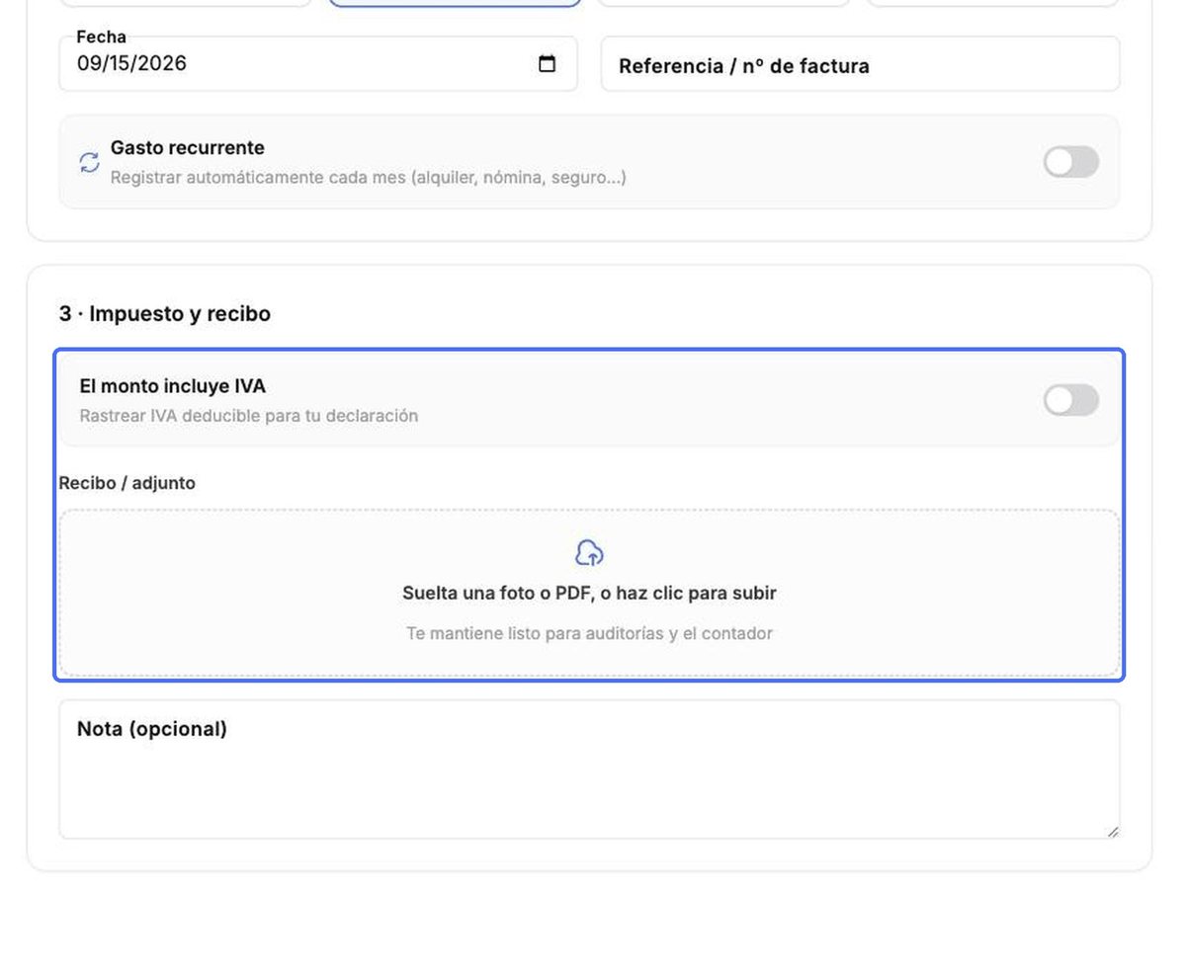1186x970 pixels.
Task: Click Te mantiene listo para auditorías text
Action: click(x=589, y=633)
